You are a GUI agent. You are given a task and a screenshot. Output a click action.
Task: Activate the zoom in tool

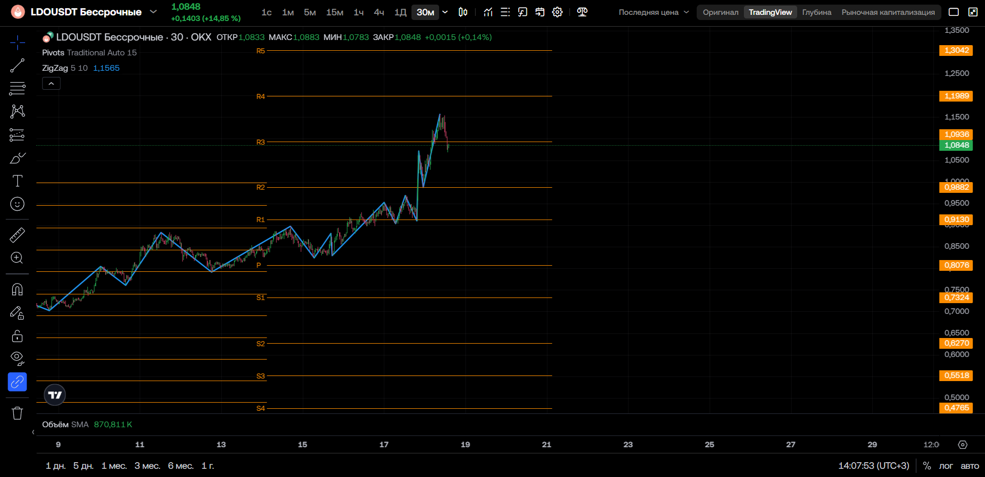(x=17, y=258)
